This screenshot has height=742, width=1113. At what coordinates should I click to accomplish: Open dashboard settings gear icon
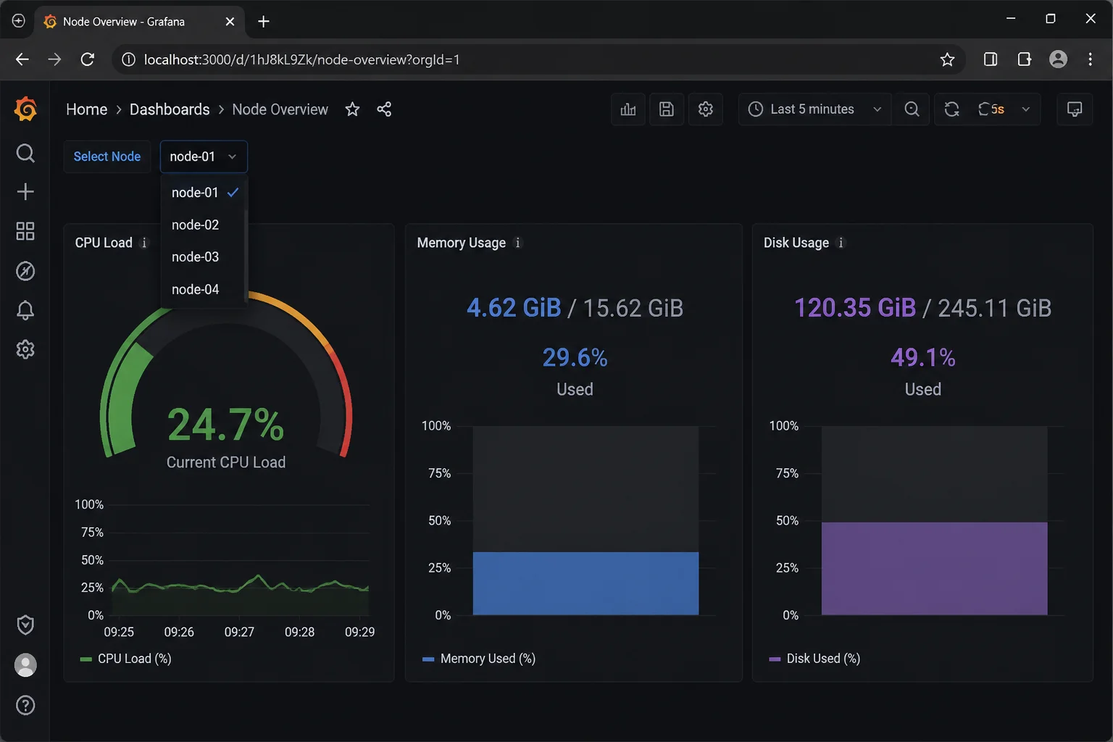pyautogui.click(x=706, y=109)
